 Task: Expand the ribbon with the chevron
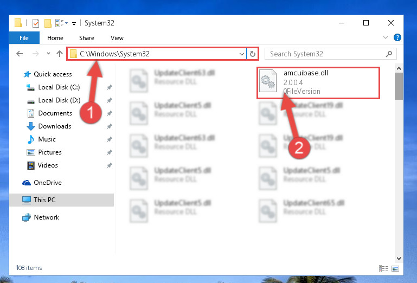click(x=386, y=37)
